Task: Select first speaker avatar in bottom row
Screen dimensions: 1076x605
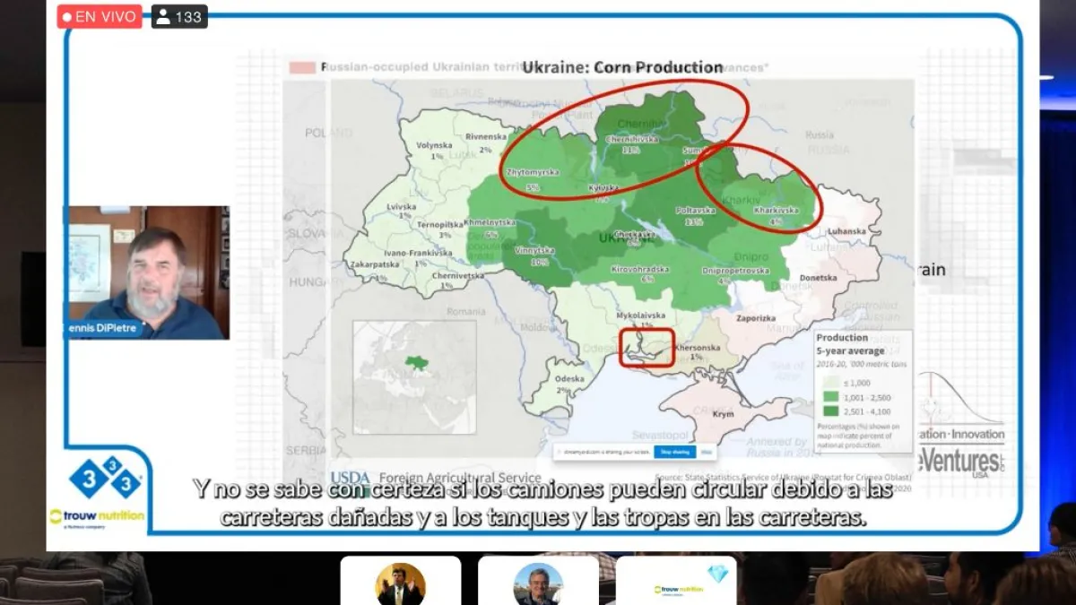Action: point(400,584)
